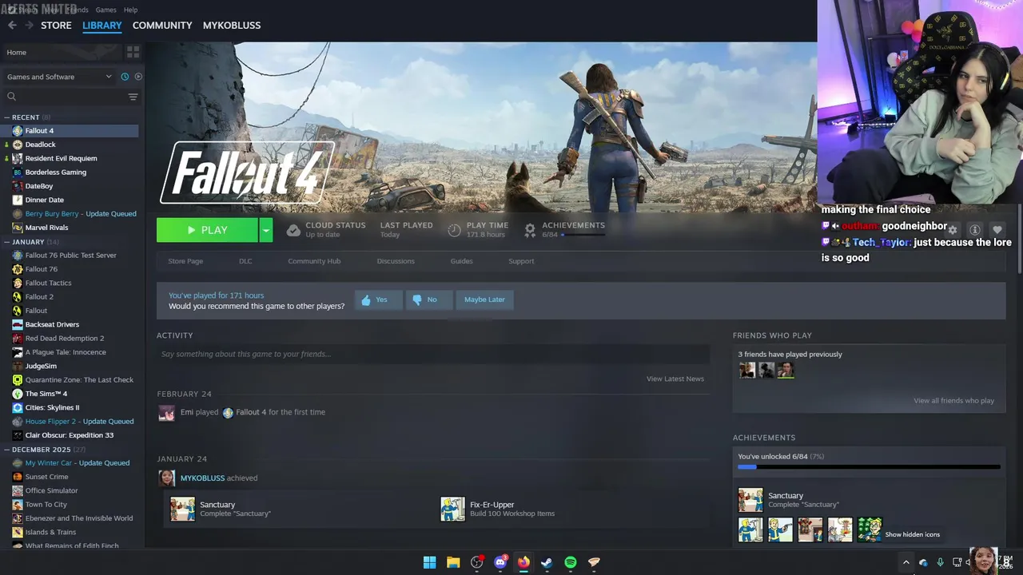The height and width of the screenshot is (575, 1023).
Task: Select Marvel Rivals in library list
Action: (x=47, y=228)
